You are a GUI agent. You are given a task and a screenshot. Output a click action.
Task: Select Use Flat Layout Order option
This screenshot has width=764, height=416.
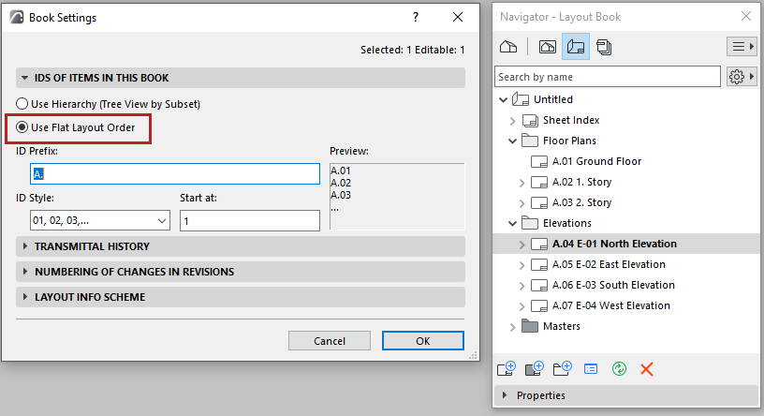tap(22, 127)
